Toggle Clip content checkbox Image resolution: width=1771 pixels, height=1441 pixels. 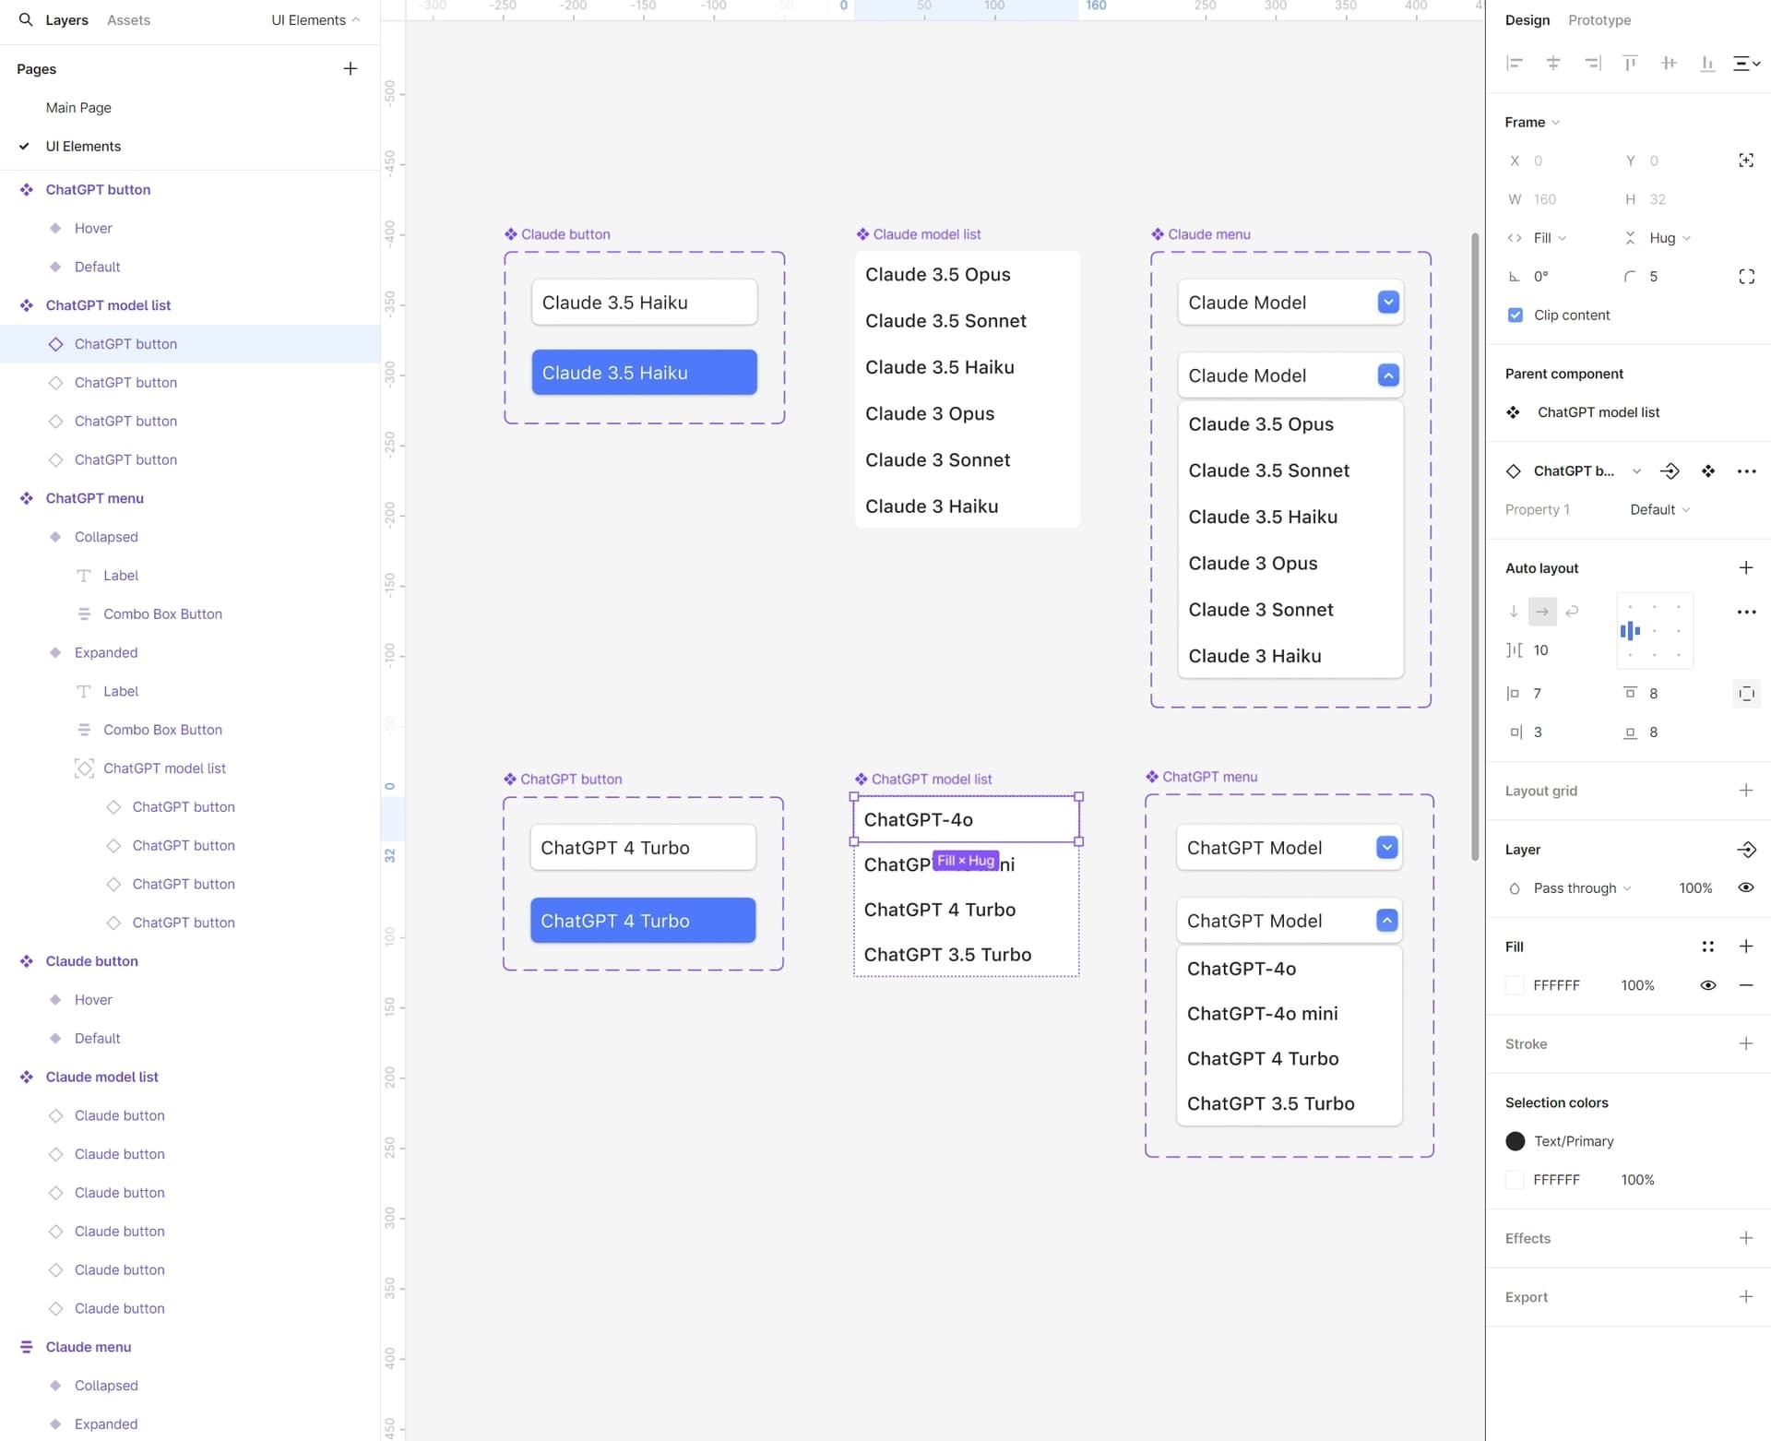pos(1515,316)
